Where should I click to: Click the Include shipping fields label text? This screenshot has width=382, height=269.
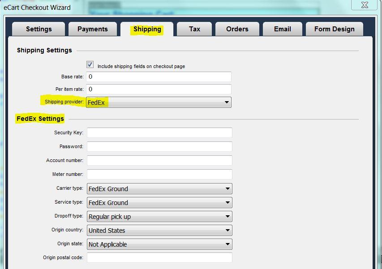click(141, 66)
